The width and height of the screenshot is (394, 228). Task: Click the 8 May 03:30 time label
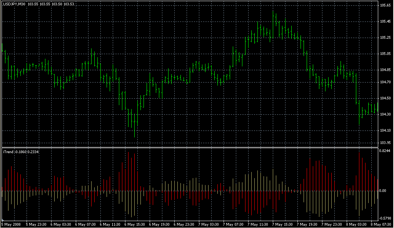tap(356, 225)
